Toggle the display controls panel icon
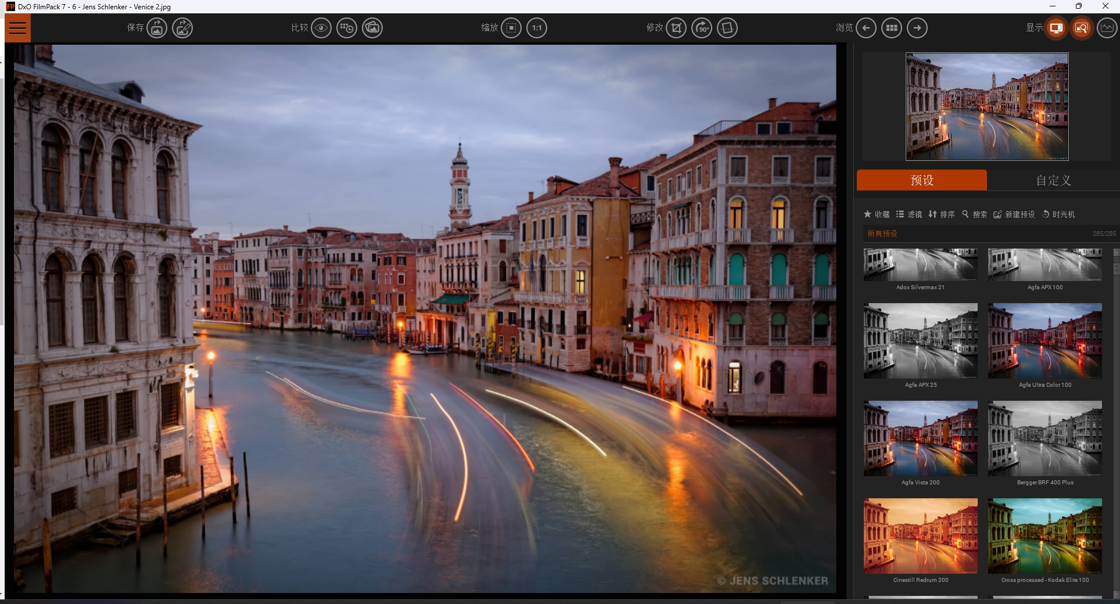The width and height of the screenshot is (1120, 604). tap(1056, 28)
